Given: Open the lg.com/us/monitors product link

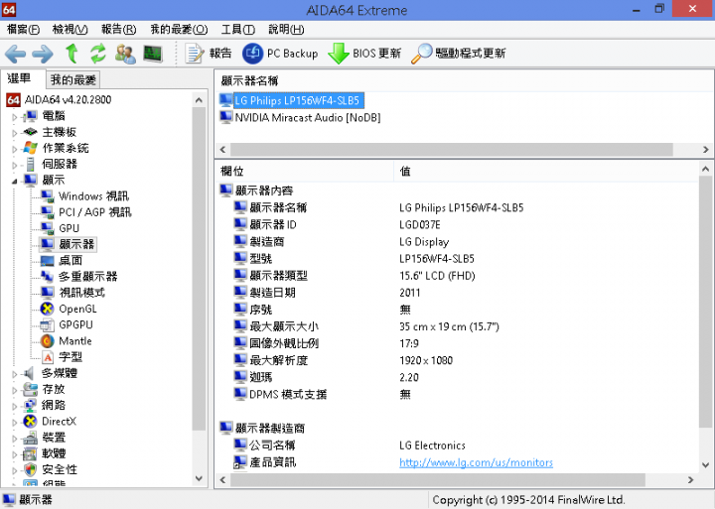Looking at the screenshot, I should point(476,462).
